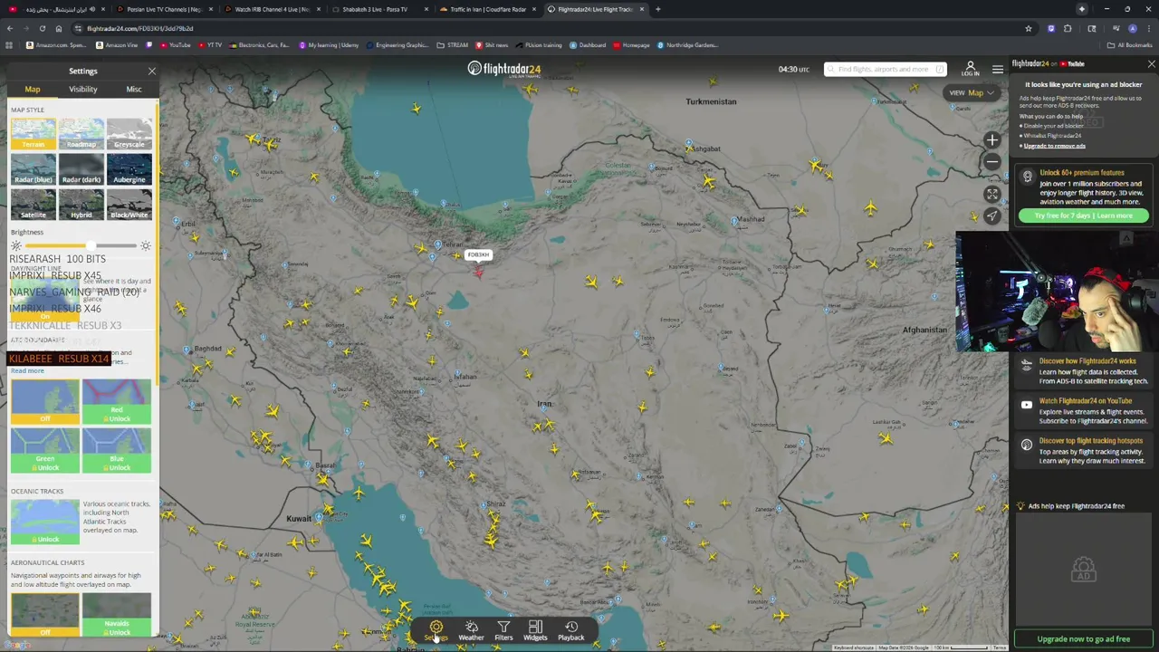
Task: Enter fullscreen map mode
Action: pos(992,194)
